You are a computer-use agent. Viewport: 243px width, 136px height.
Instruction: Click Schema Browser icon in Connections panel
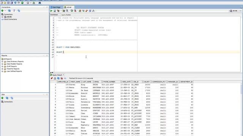coord(19,11)
